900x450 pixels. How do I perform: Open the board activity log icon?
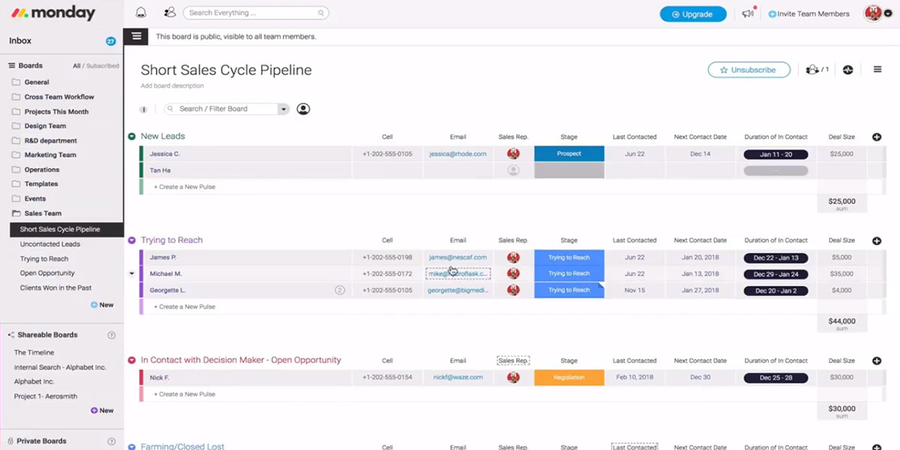(x=848, y=70)
